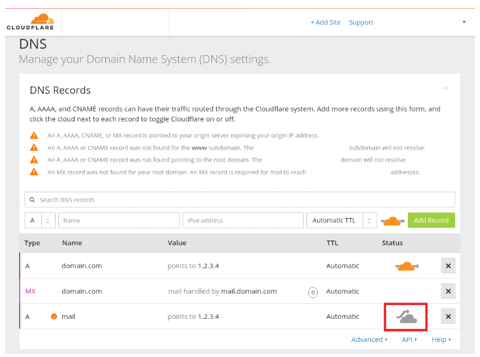Click the MX priority 0 badge

tap(313, 292)
